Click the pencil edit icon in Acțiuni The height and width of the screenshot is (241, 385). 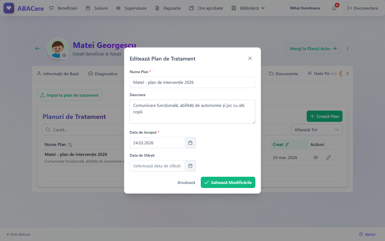[x=329, y=157]
